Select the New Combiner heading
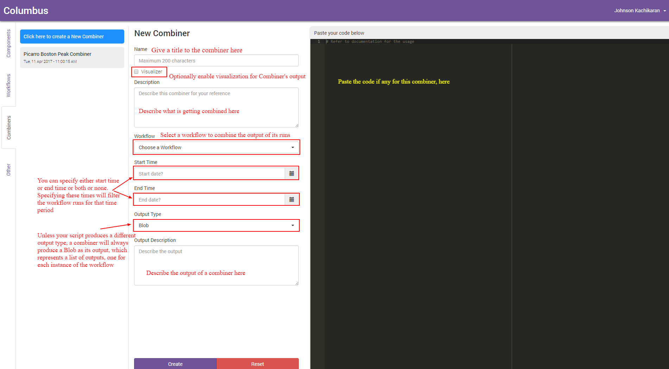Viewport: 669px width, 369px height. pos(162,33)
